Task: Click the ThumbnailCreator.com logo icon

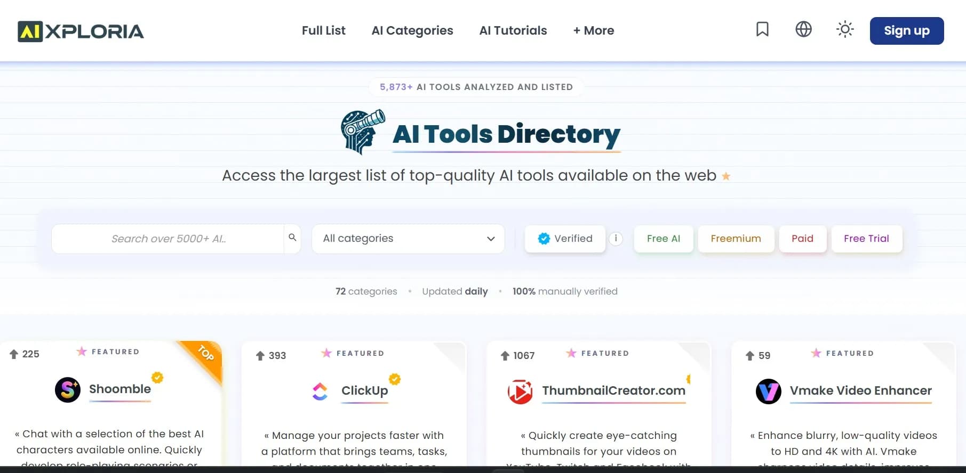Action: 520,392
